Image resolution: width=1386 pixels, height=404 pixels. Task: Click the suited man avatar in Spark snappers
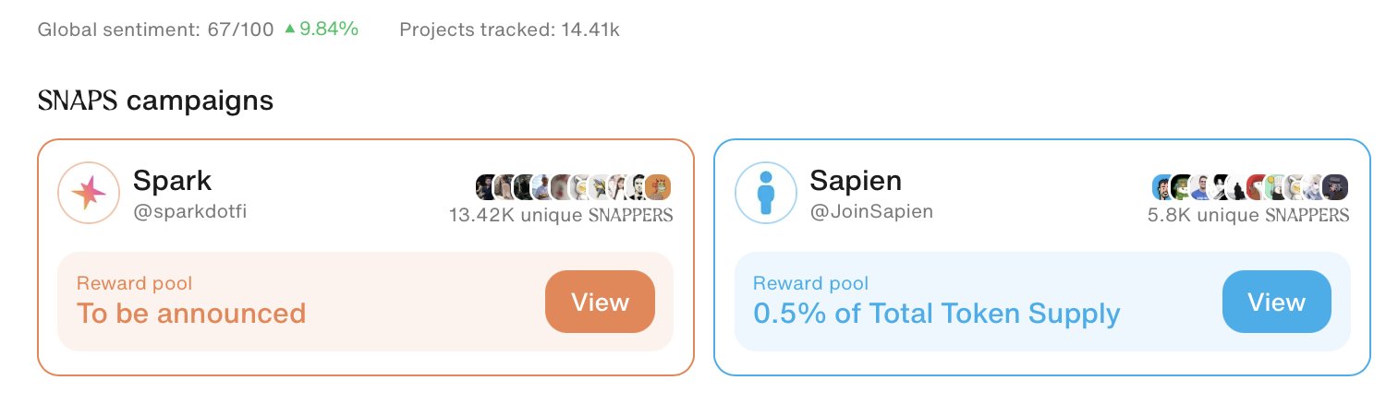tap(638, 186)
